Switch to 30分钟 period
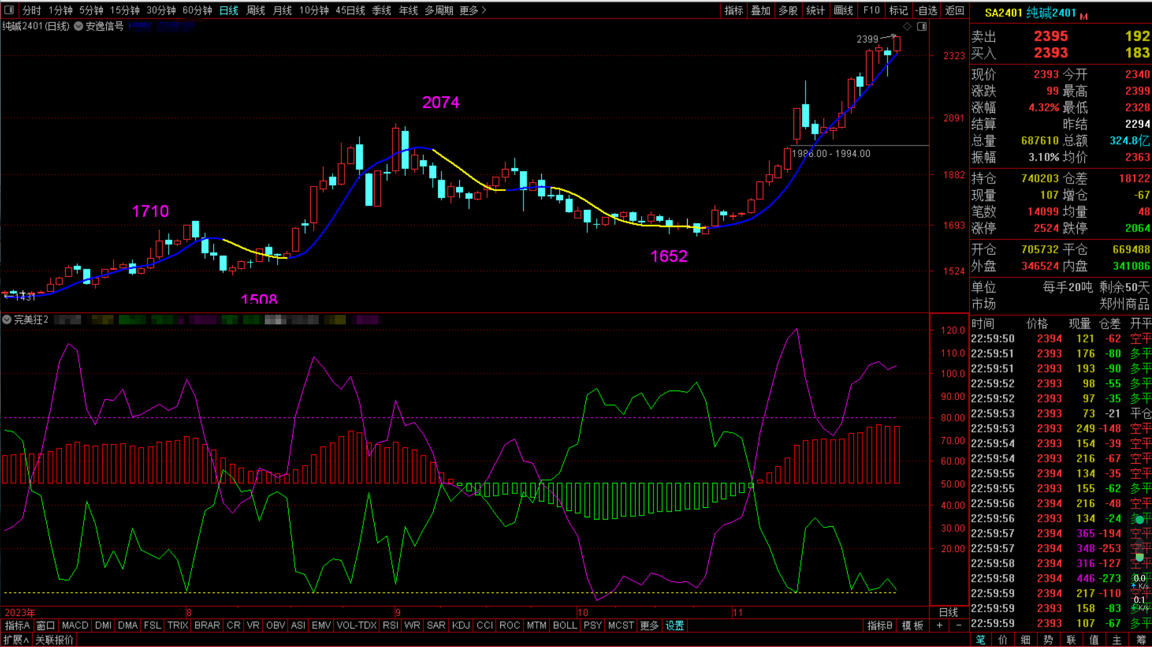The width and height of the screenshot is (1152, 647). pos(161,10)
